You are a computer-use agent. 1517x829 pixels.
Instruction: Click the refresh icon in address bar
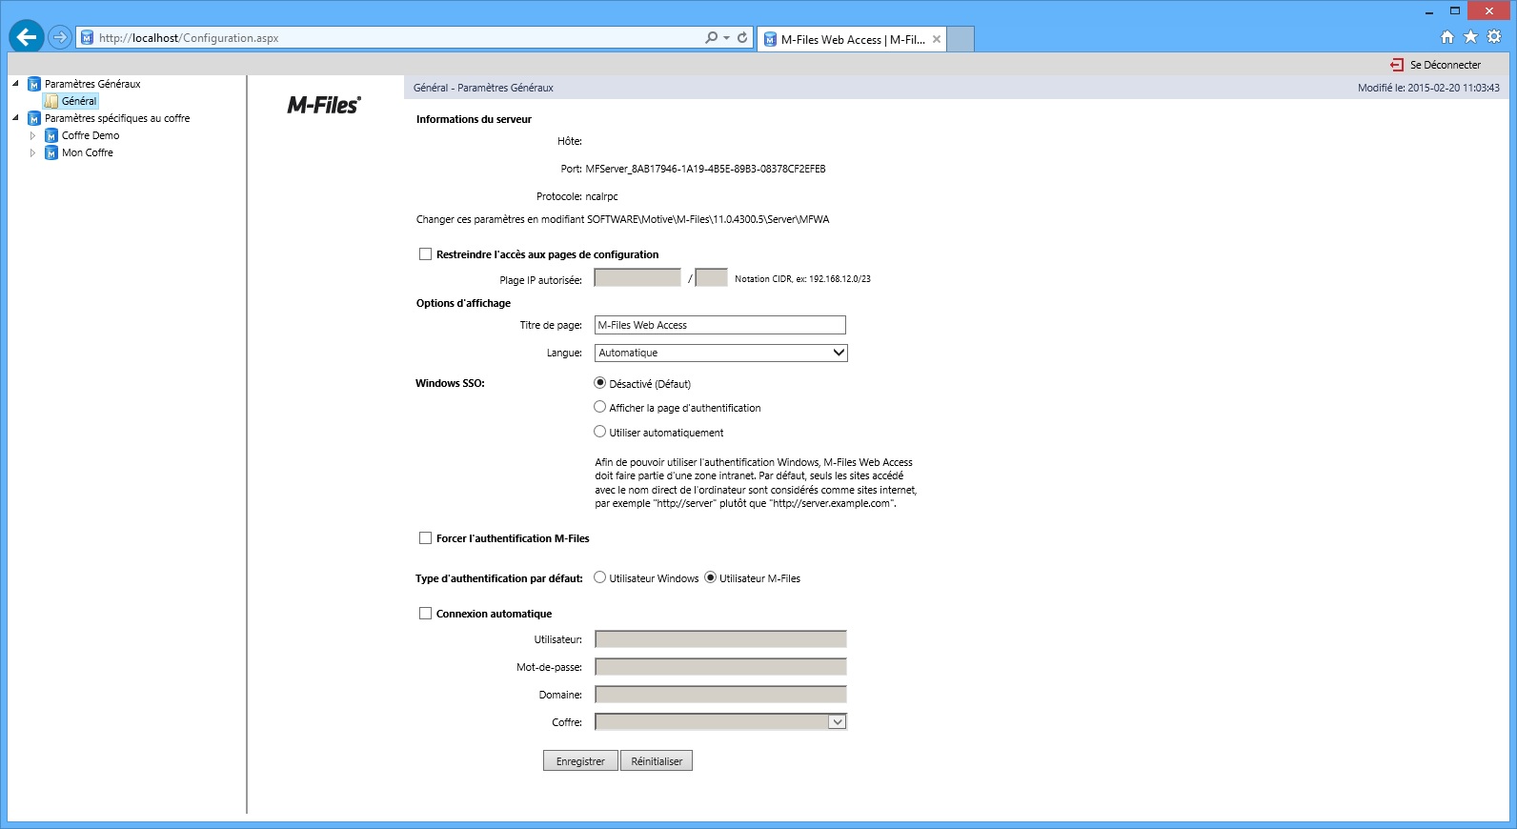click(x=742, y=38)
